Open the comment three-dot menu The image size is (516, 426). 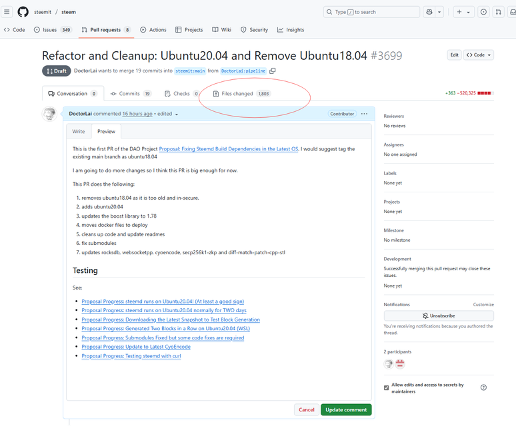(364, 114)
